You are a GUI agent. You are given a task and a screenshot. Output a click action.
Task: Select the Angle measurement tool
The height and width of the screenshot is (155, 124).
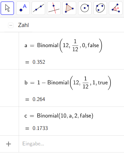pos(116,8)
